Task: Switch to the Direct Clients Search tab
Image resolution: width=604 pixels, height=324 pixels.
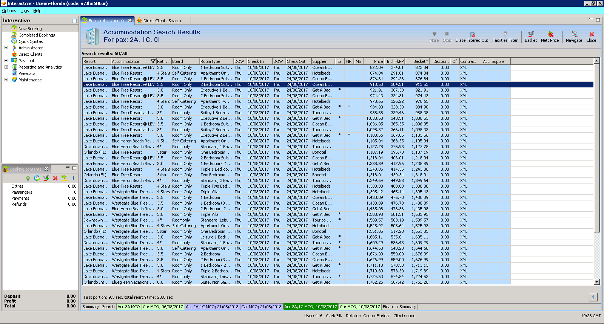Action: pos(162,21)
